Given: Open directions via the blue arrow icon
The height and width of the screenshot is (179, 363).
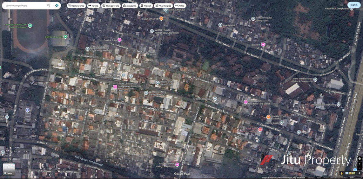Looking at the screenshot, I should 57,5.
